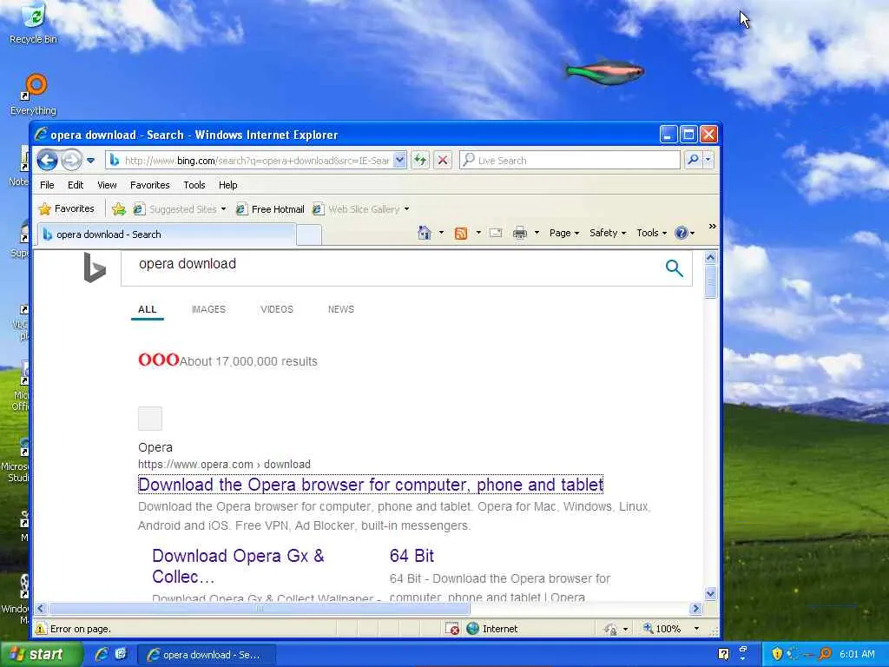Click the Add to Favorites Bar star icon

tap(118, 209)
